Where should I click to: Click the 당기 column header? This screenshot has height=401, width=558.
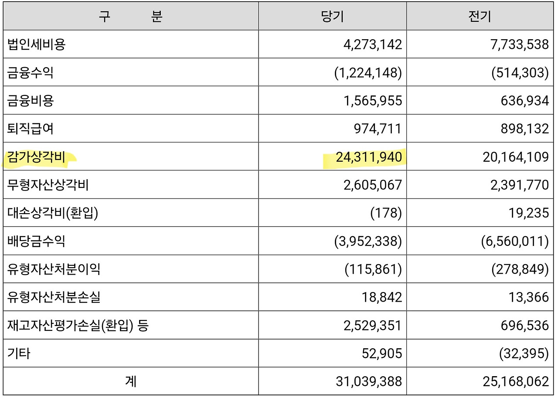coord(332,16)
